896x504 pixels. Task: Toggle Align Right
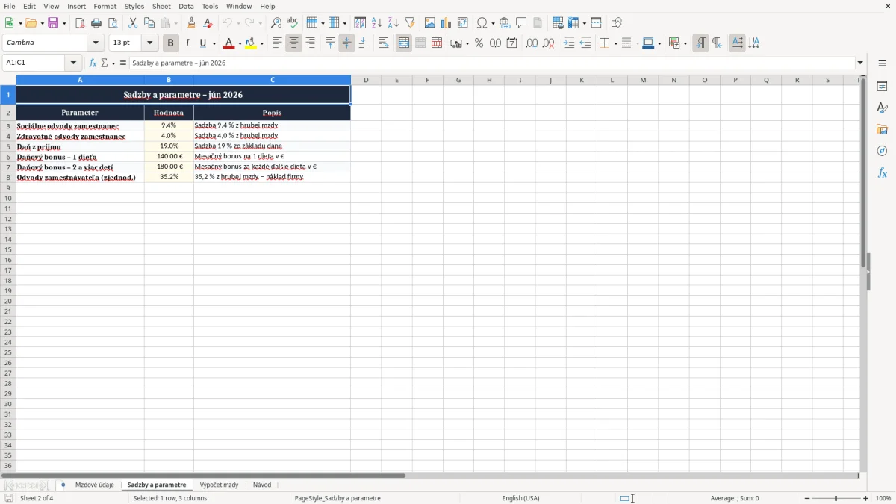(x=310, y=43)
